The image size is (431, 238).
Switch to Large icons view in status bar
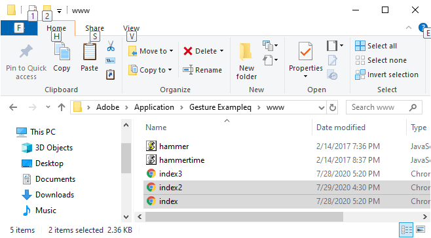(421, 229)
